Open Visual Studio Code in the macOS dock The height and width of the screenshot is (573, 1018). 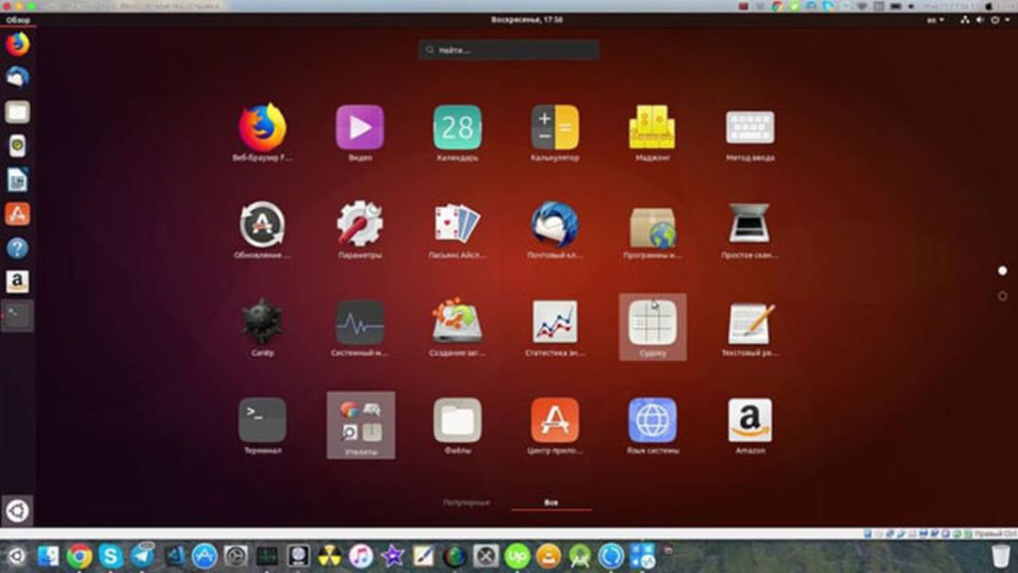[173, 556]
